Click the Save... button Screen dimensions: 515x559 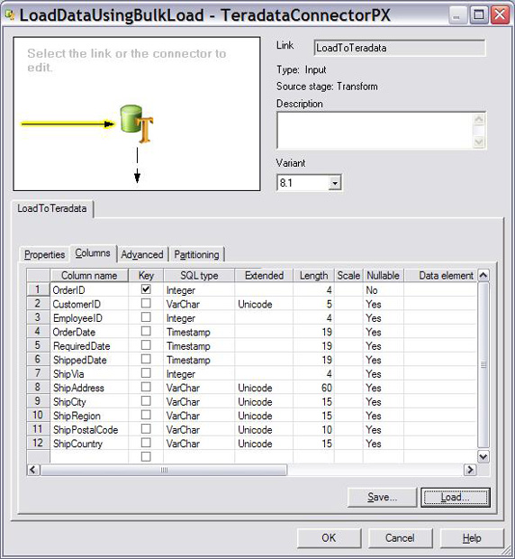[382, 497]
